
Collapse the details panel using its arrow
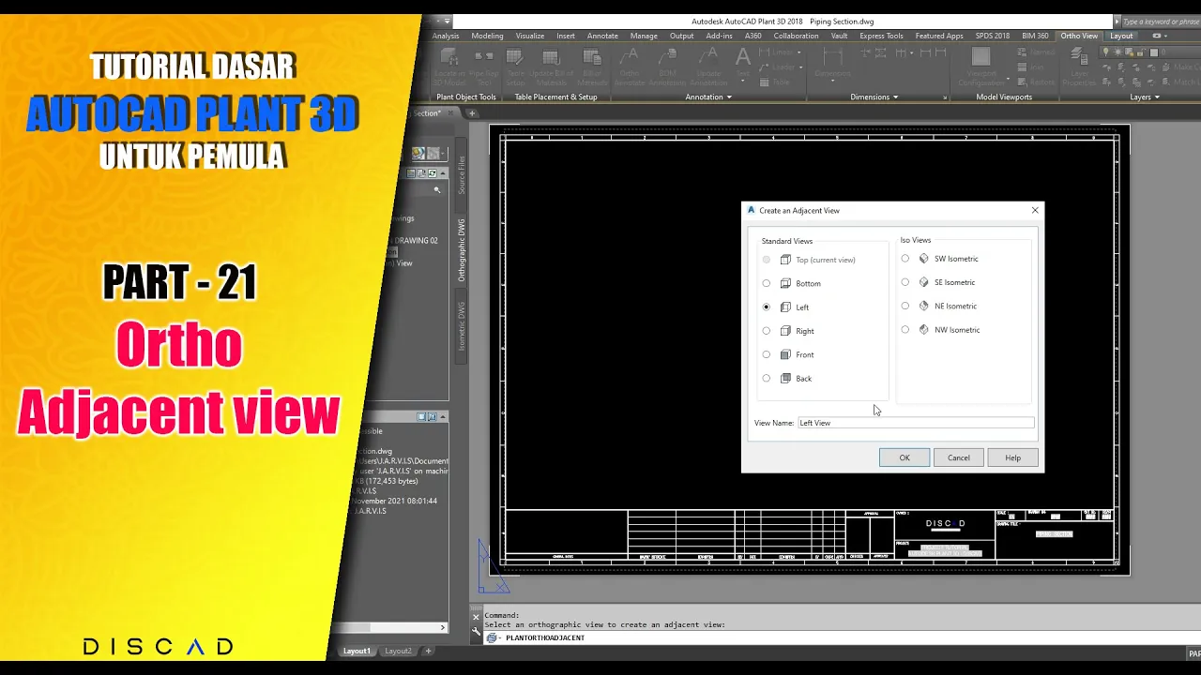coord(444,416)
